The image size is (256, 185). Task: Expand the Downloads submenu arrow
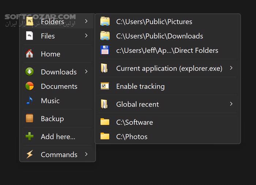86,71
